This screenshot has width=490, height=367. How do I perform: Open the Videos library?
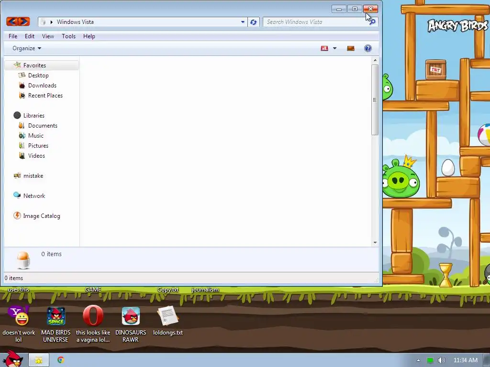36,155
